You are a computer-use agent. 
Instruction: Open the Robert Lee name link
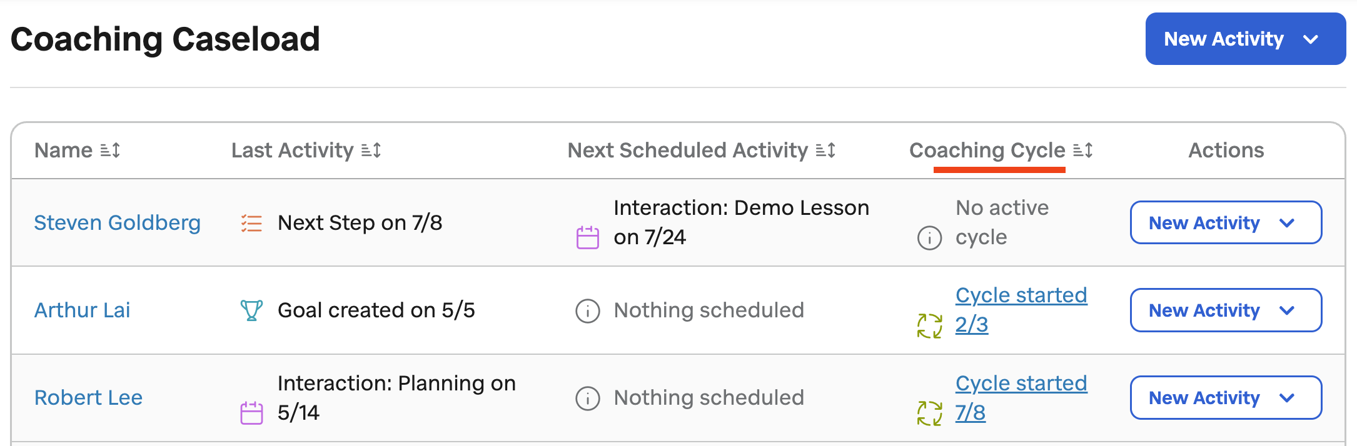[x=88, y=398]
